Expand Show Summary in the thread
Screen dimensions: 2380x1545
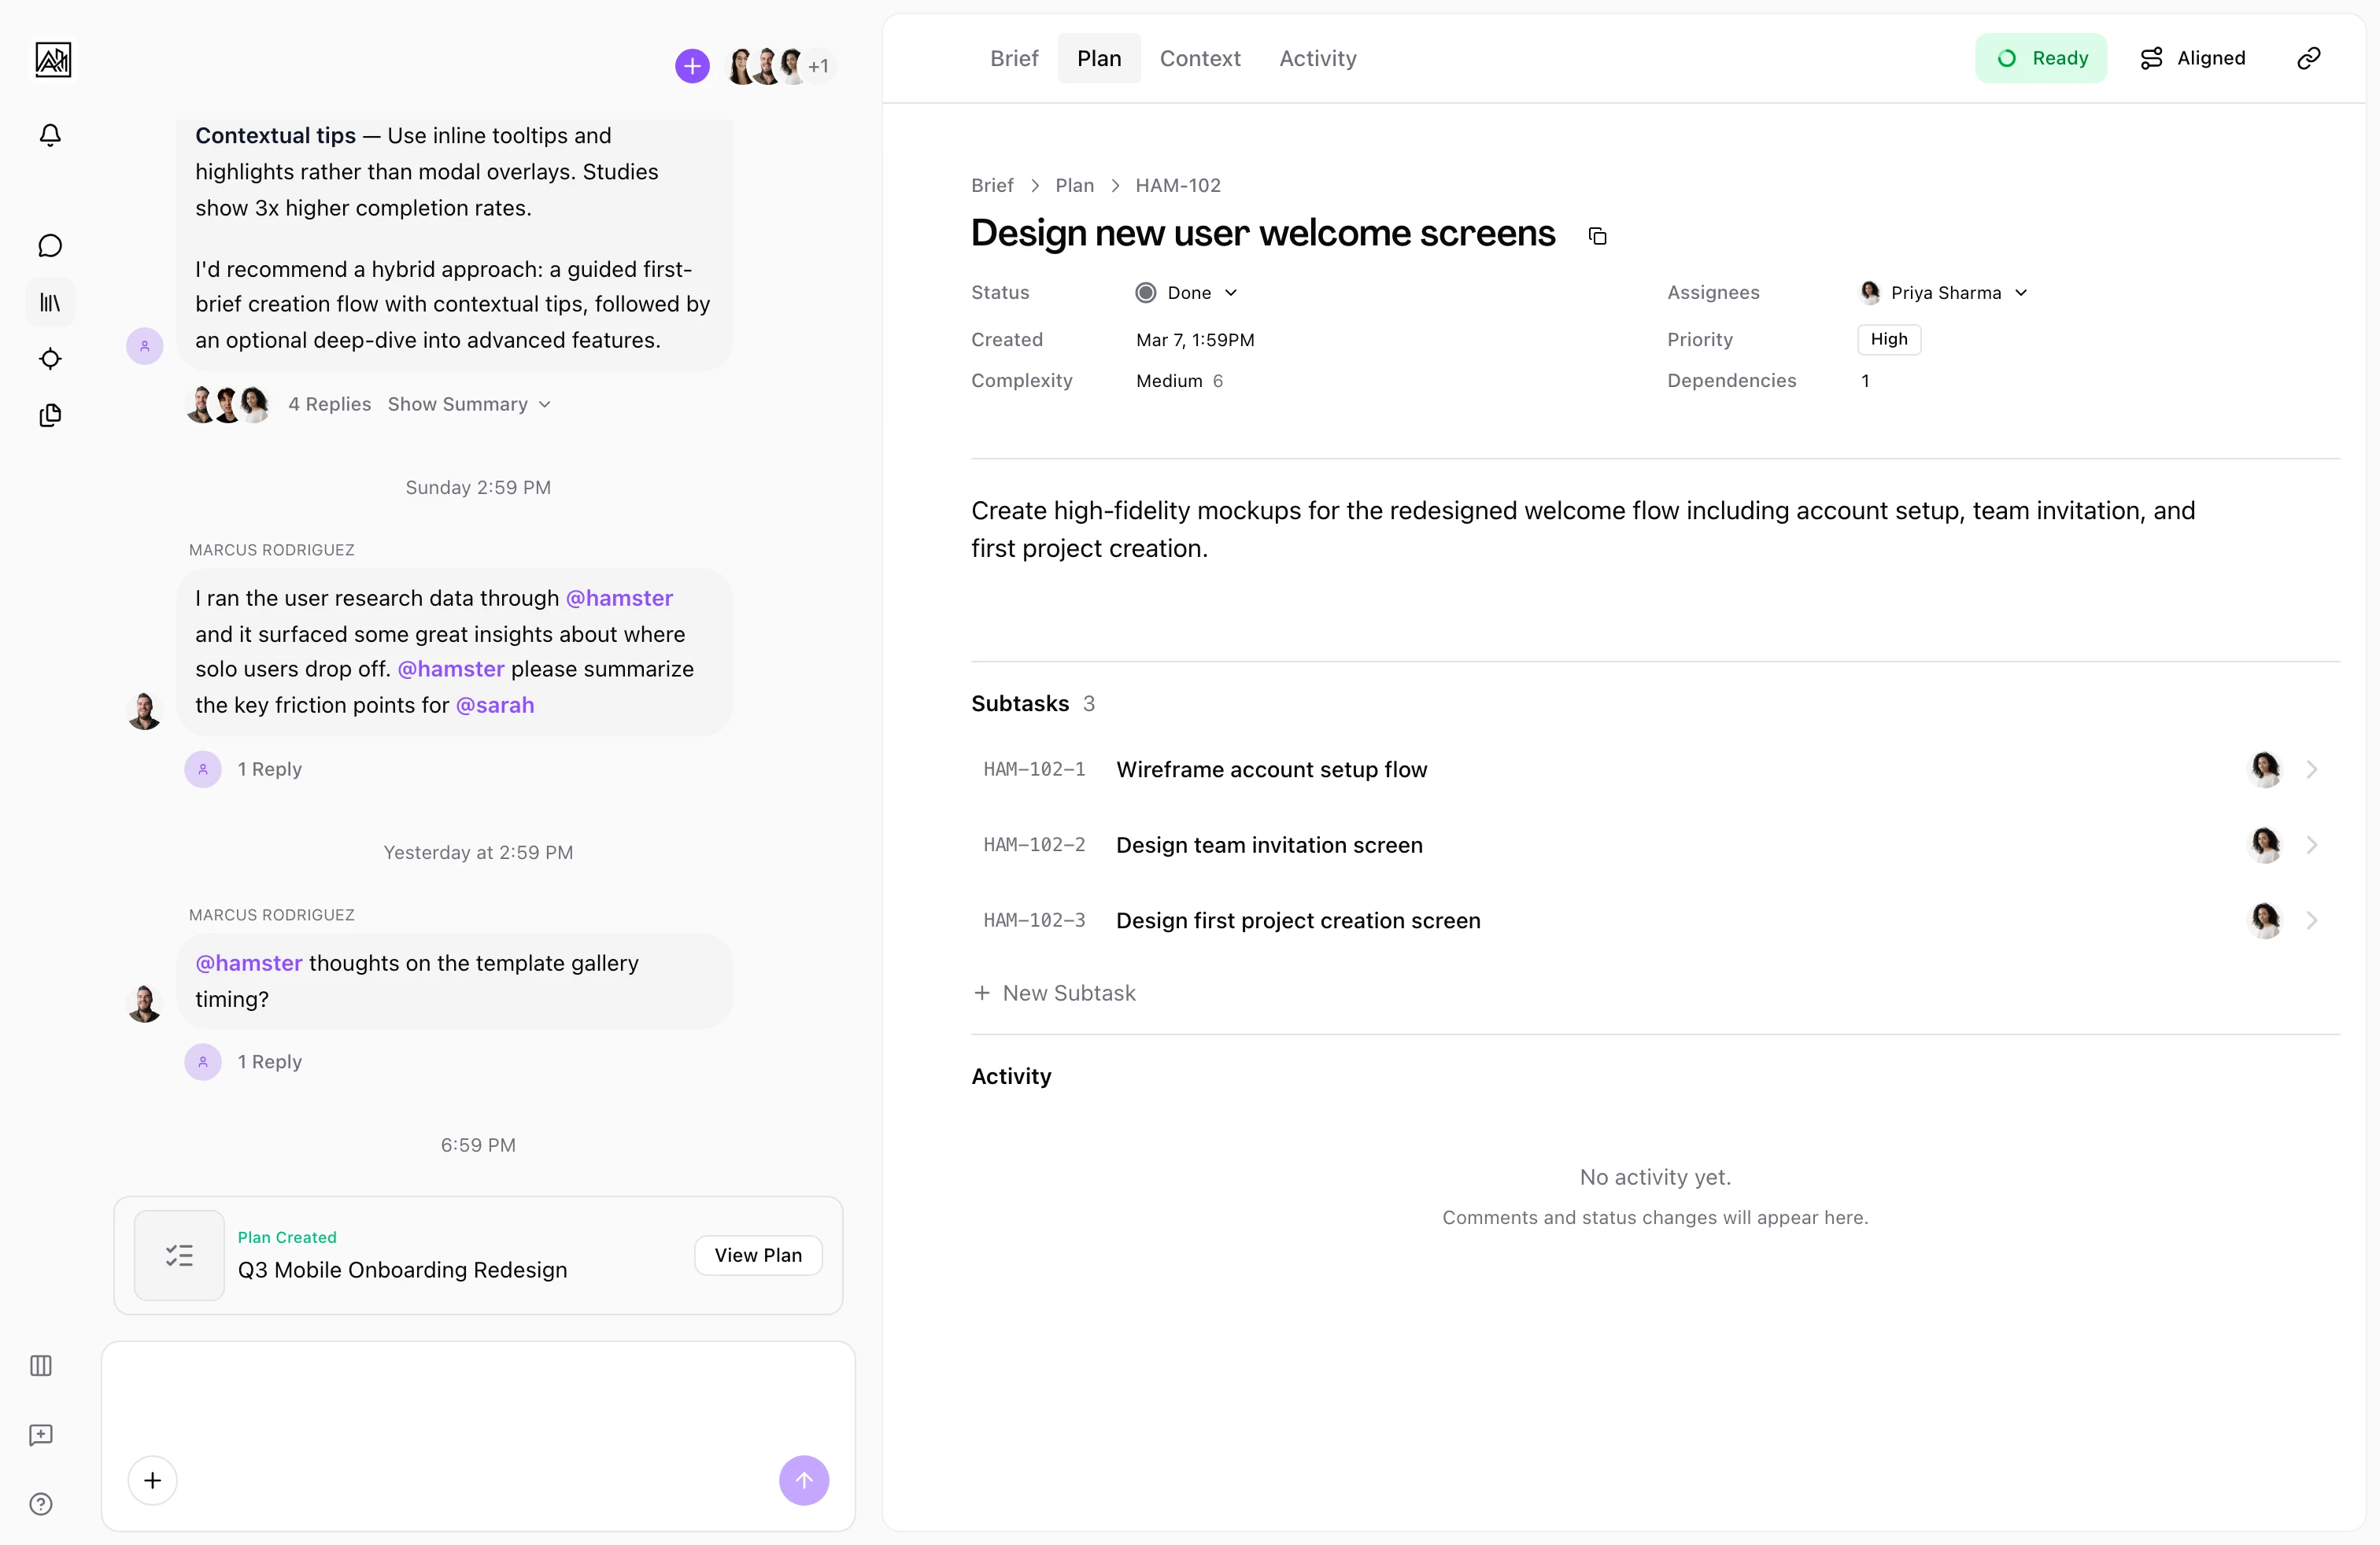pos(469,404)
